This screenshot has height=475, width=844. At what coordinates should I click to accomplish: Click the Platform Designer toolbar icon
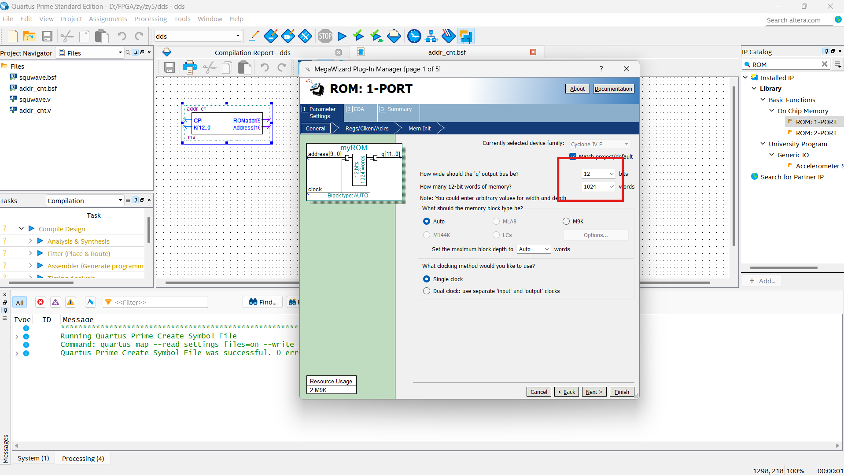coord(466,36)
